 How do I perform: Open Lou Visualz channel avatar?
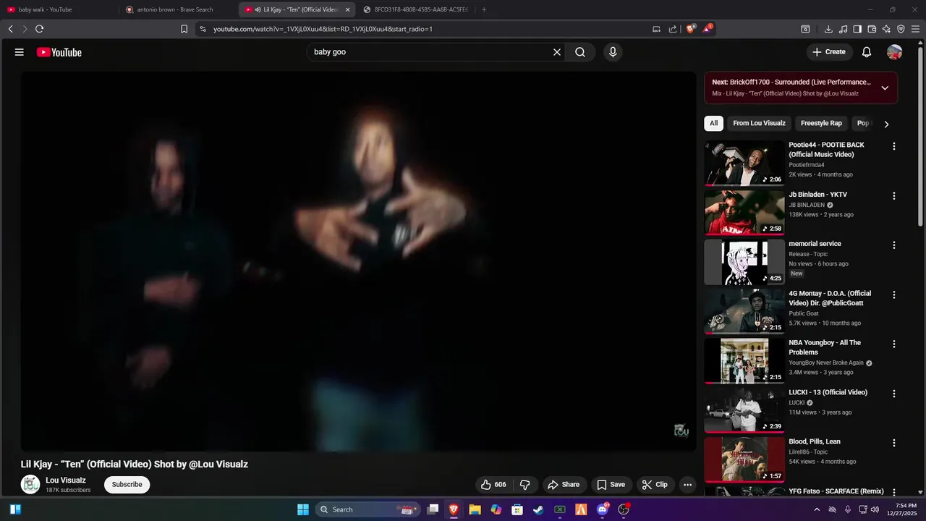[x=30, y=485]
